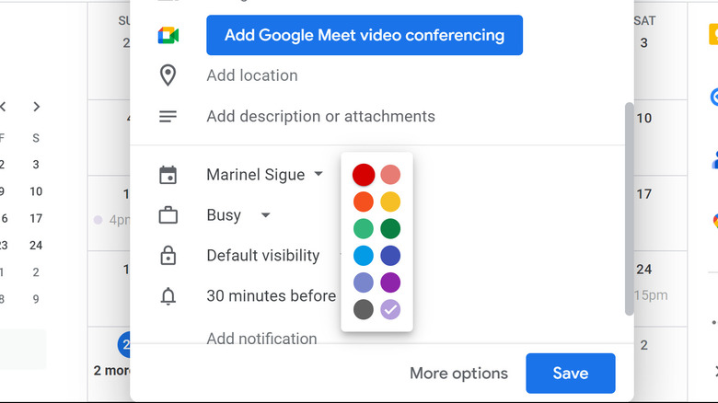718x403 pixels.
Task: Choose the yellow banana color swatch
Action: 390,201
